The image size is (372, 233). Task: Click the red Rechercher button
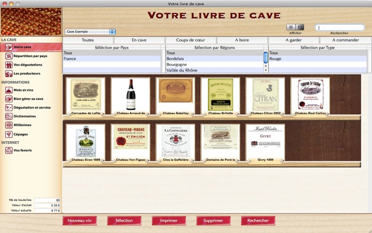pos(258,220)
